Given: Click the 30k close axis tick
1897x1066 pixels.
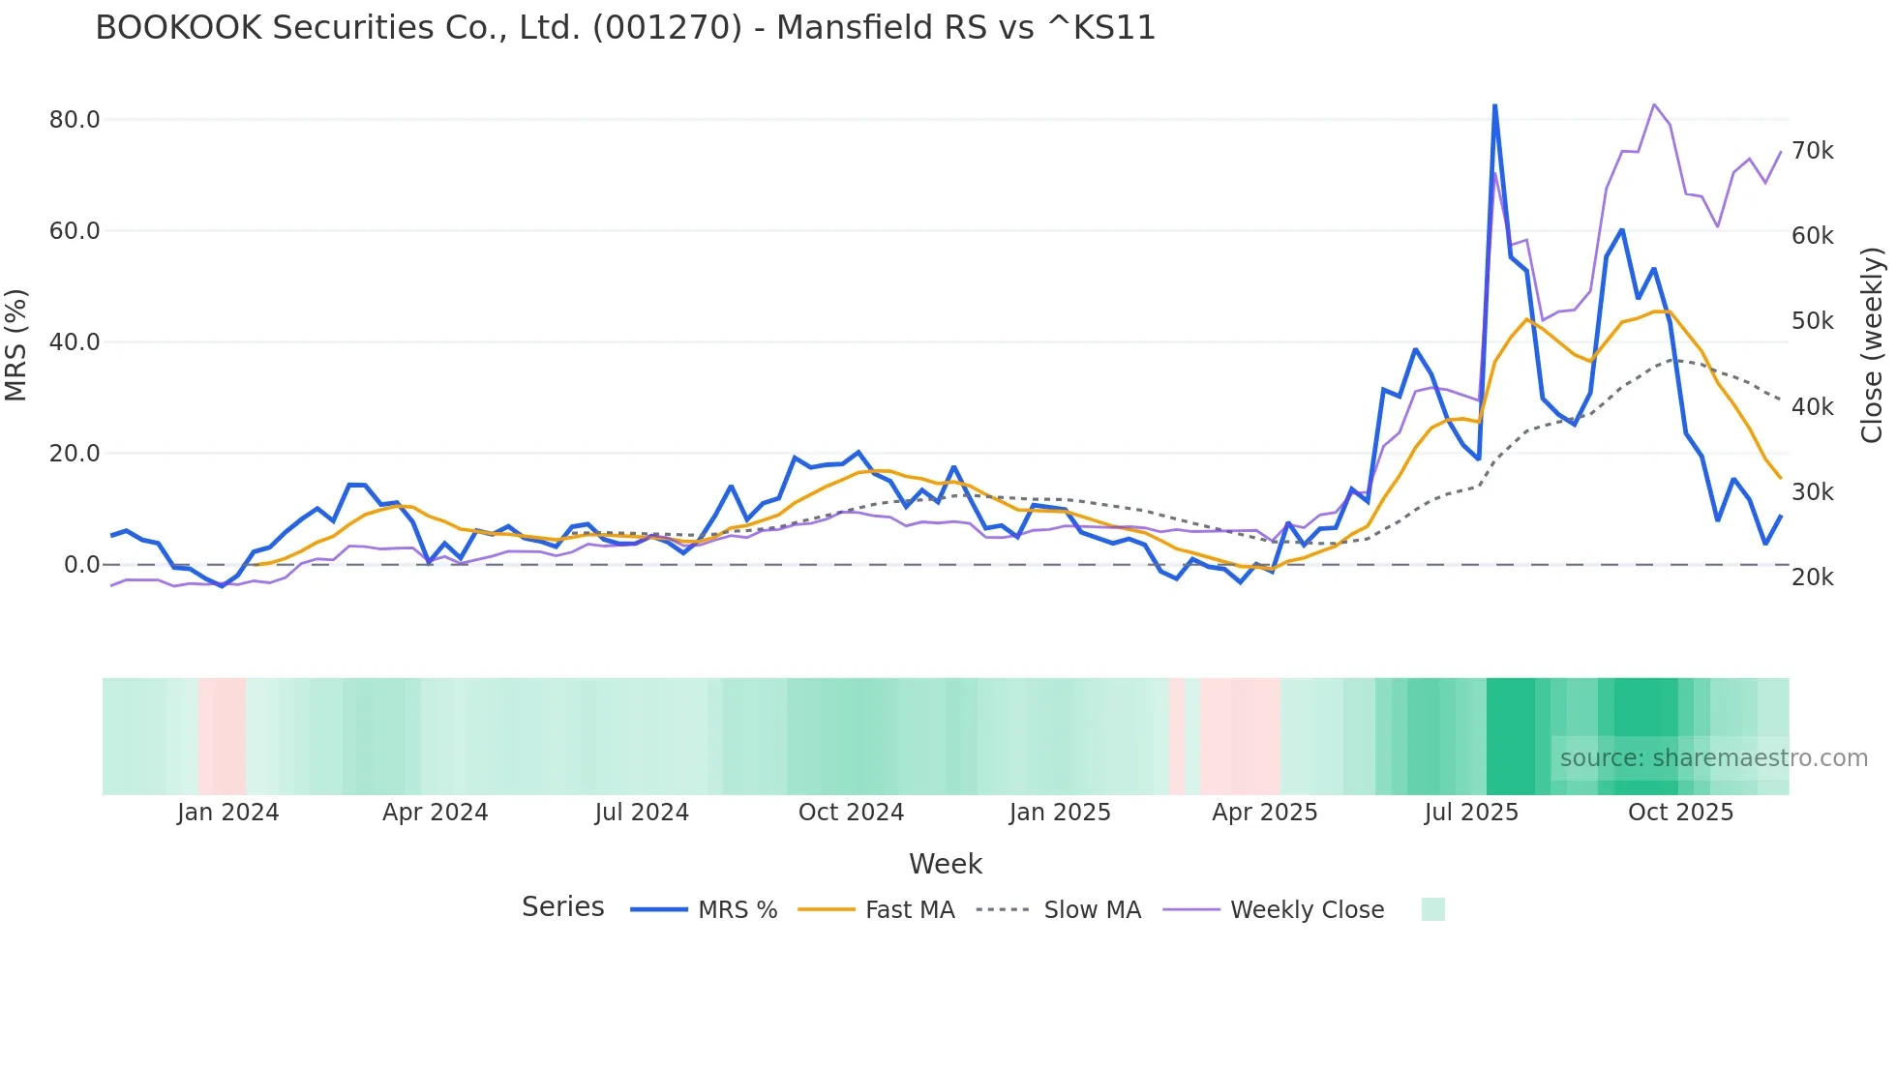Looking at the screenshot, I should click(x=1813, y=492).
